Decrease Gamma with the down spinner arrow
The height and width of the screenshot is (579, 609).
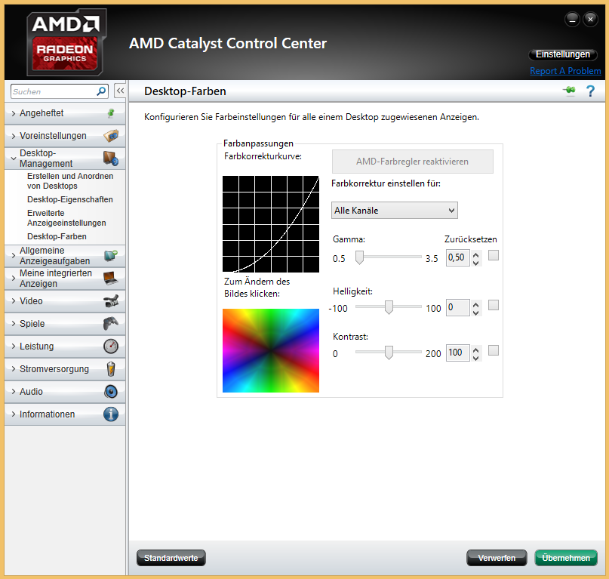pos(475,263)
